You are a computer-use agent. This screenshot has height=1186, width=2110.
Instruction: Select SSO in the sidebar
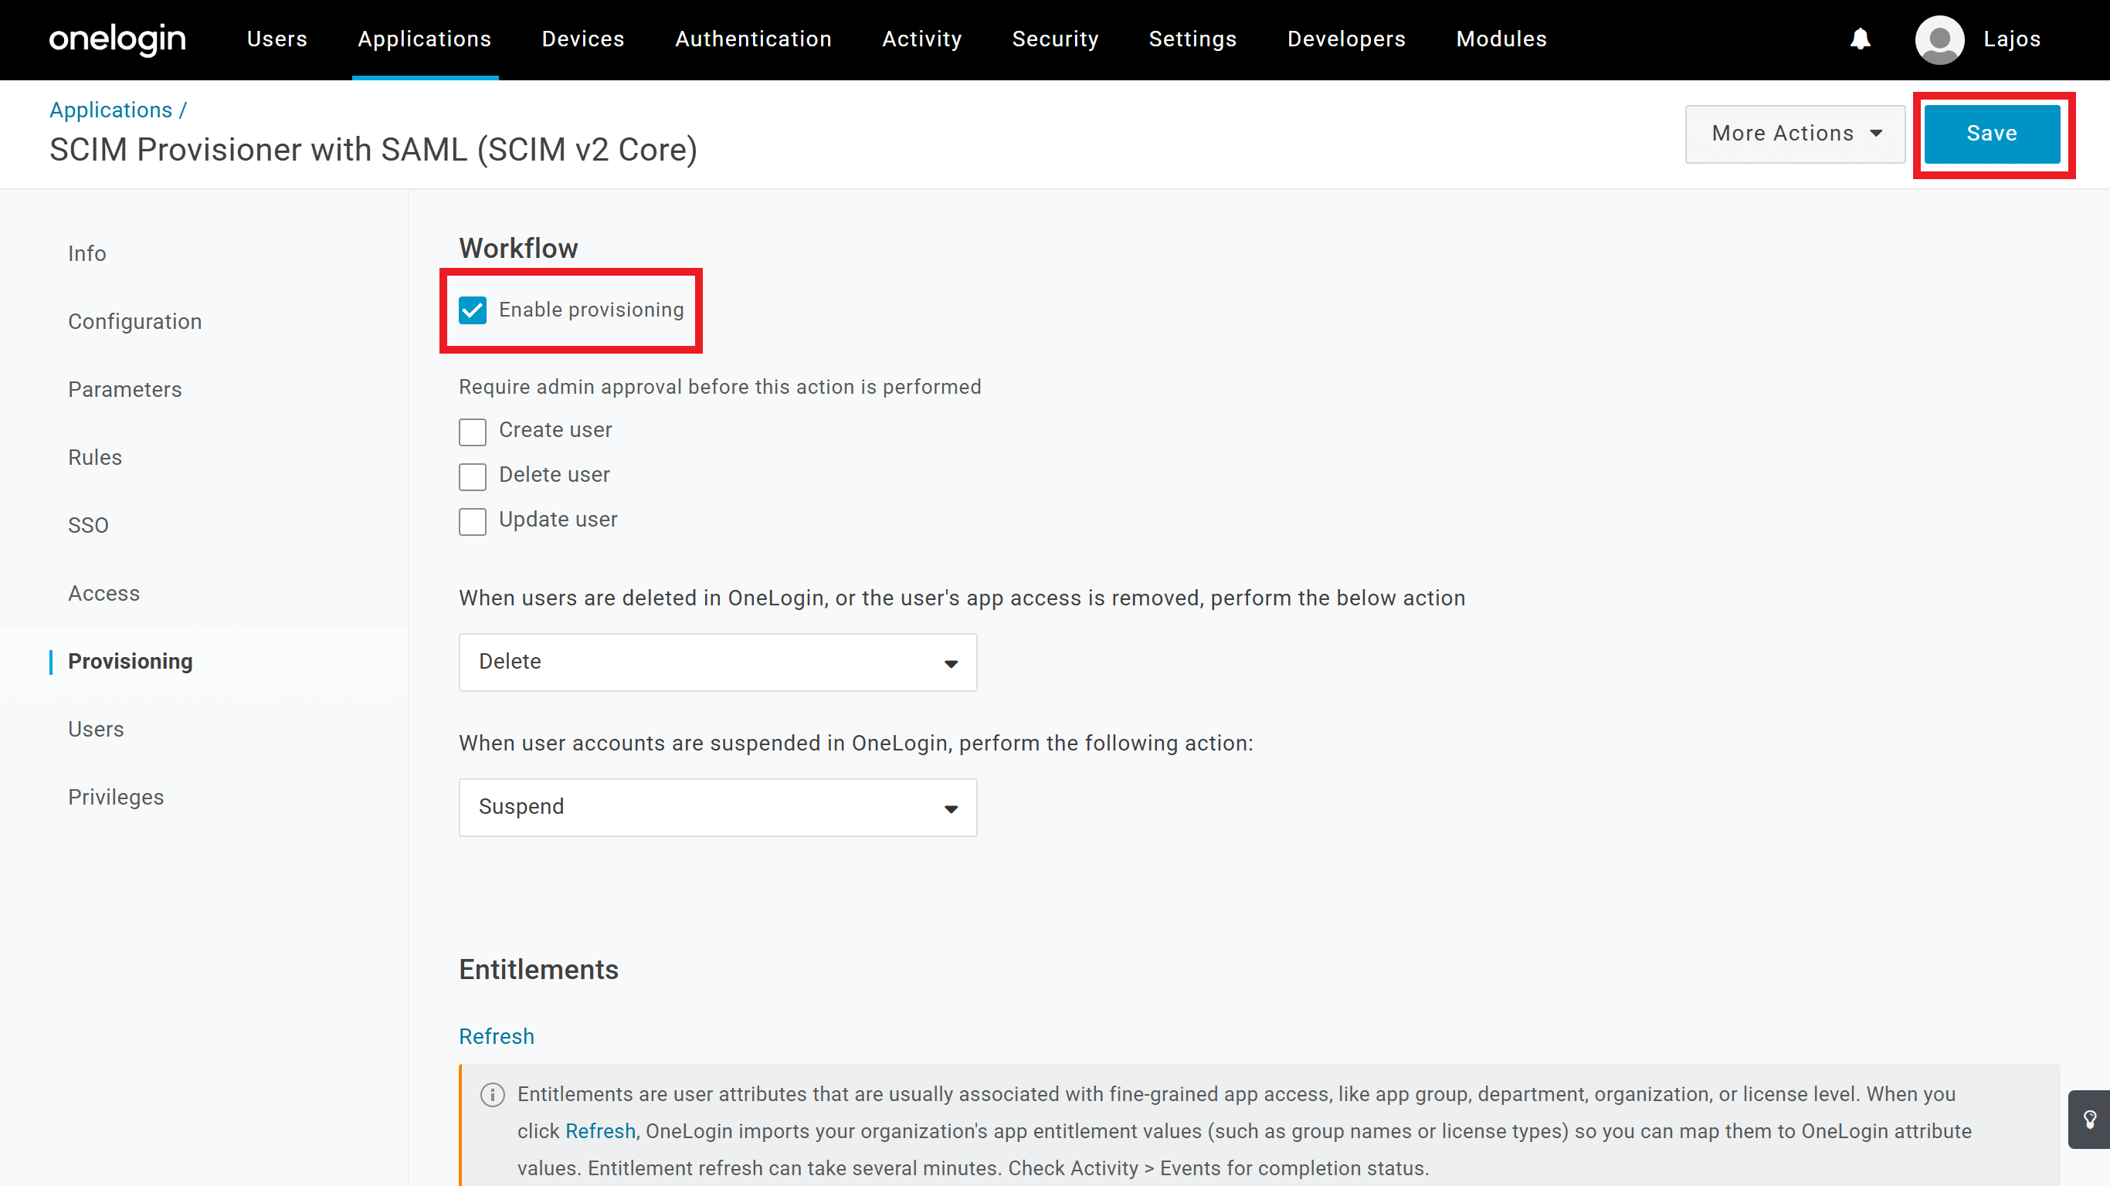tap(89, 524)
